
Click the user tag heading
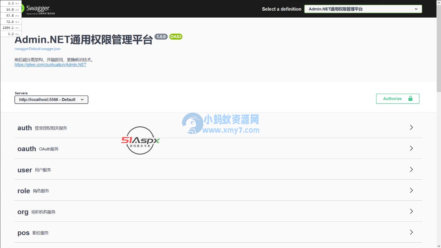click(25, 170)
